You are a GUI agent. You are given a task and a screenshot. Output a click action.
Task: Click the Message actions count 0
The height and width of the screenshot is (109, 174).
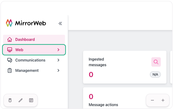(91, 96)
